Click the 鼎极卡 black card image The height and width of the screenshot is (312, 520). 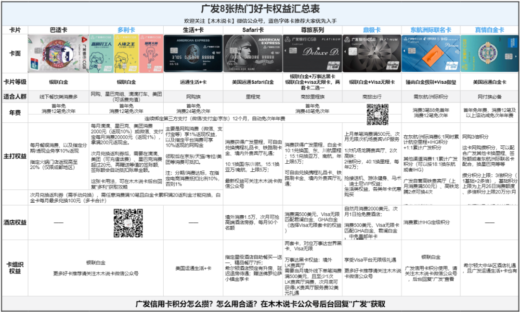tap(372, 54)
